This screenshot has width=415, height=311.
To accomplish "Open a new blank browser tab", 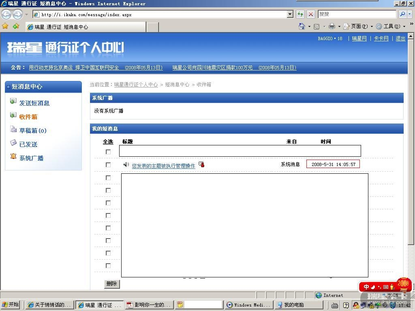I will click(x=153, y=27).
